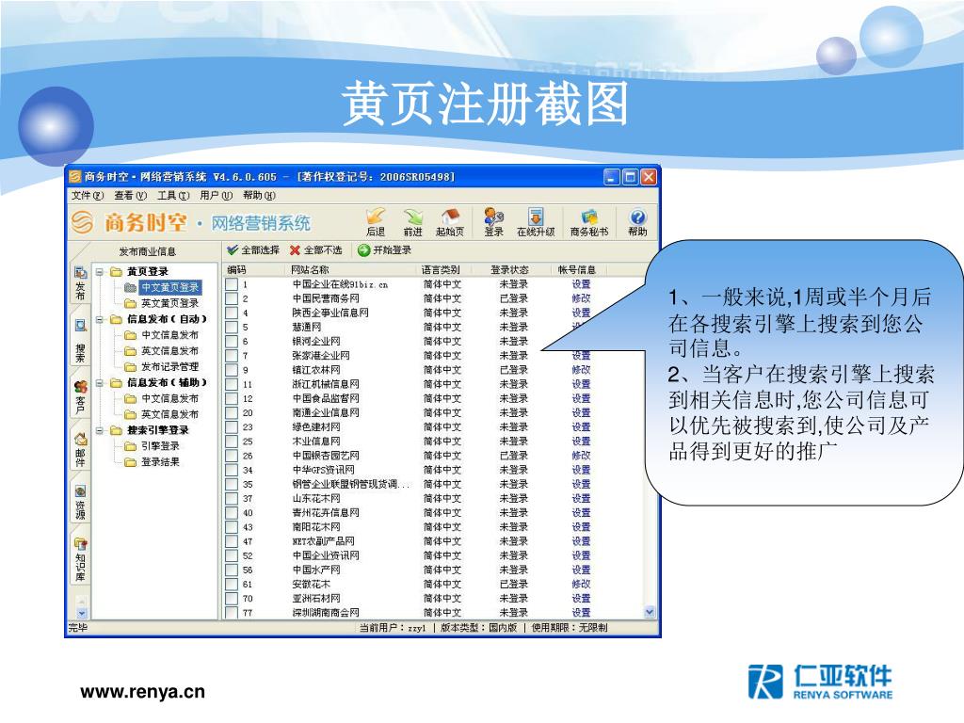Click 全部选择 select-all toolbar button

pos(252,250)
